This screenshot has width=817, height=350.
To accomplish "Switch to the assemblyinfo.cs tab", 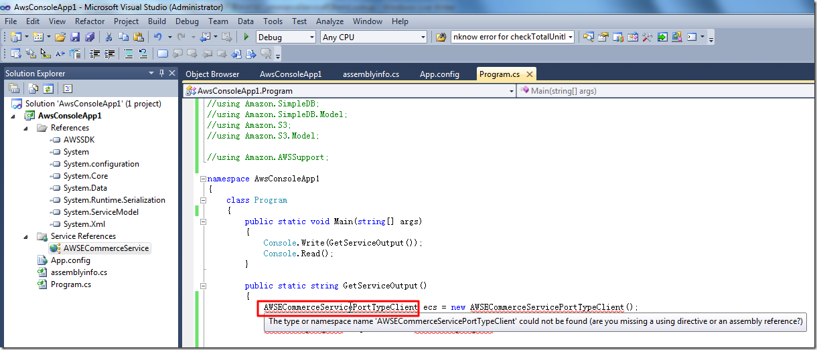I will coord(371,74).
